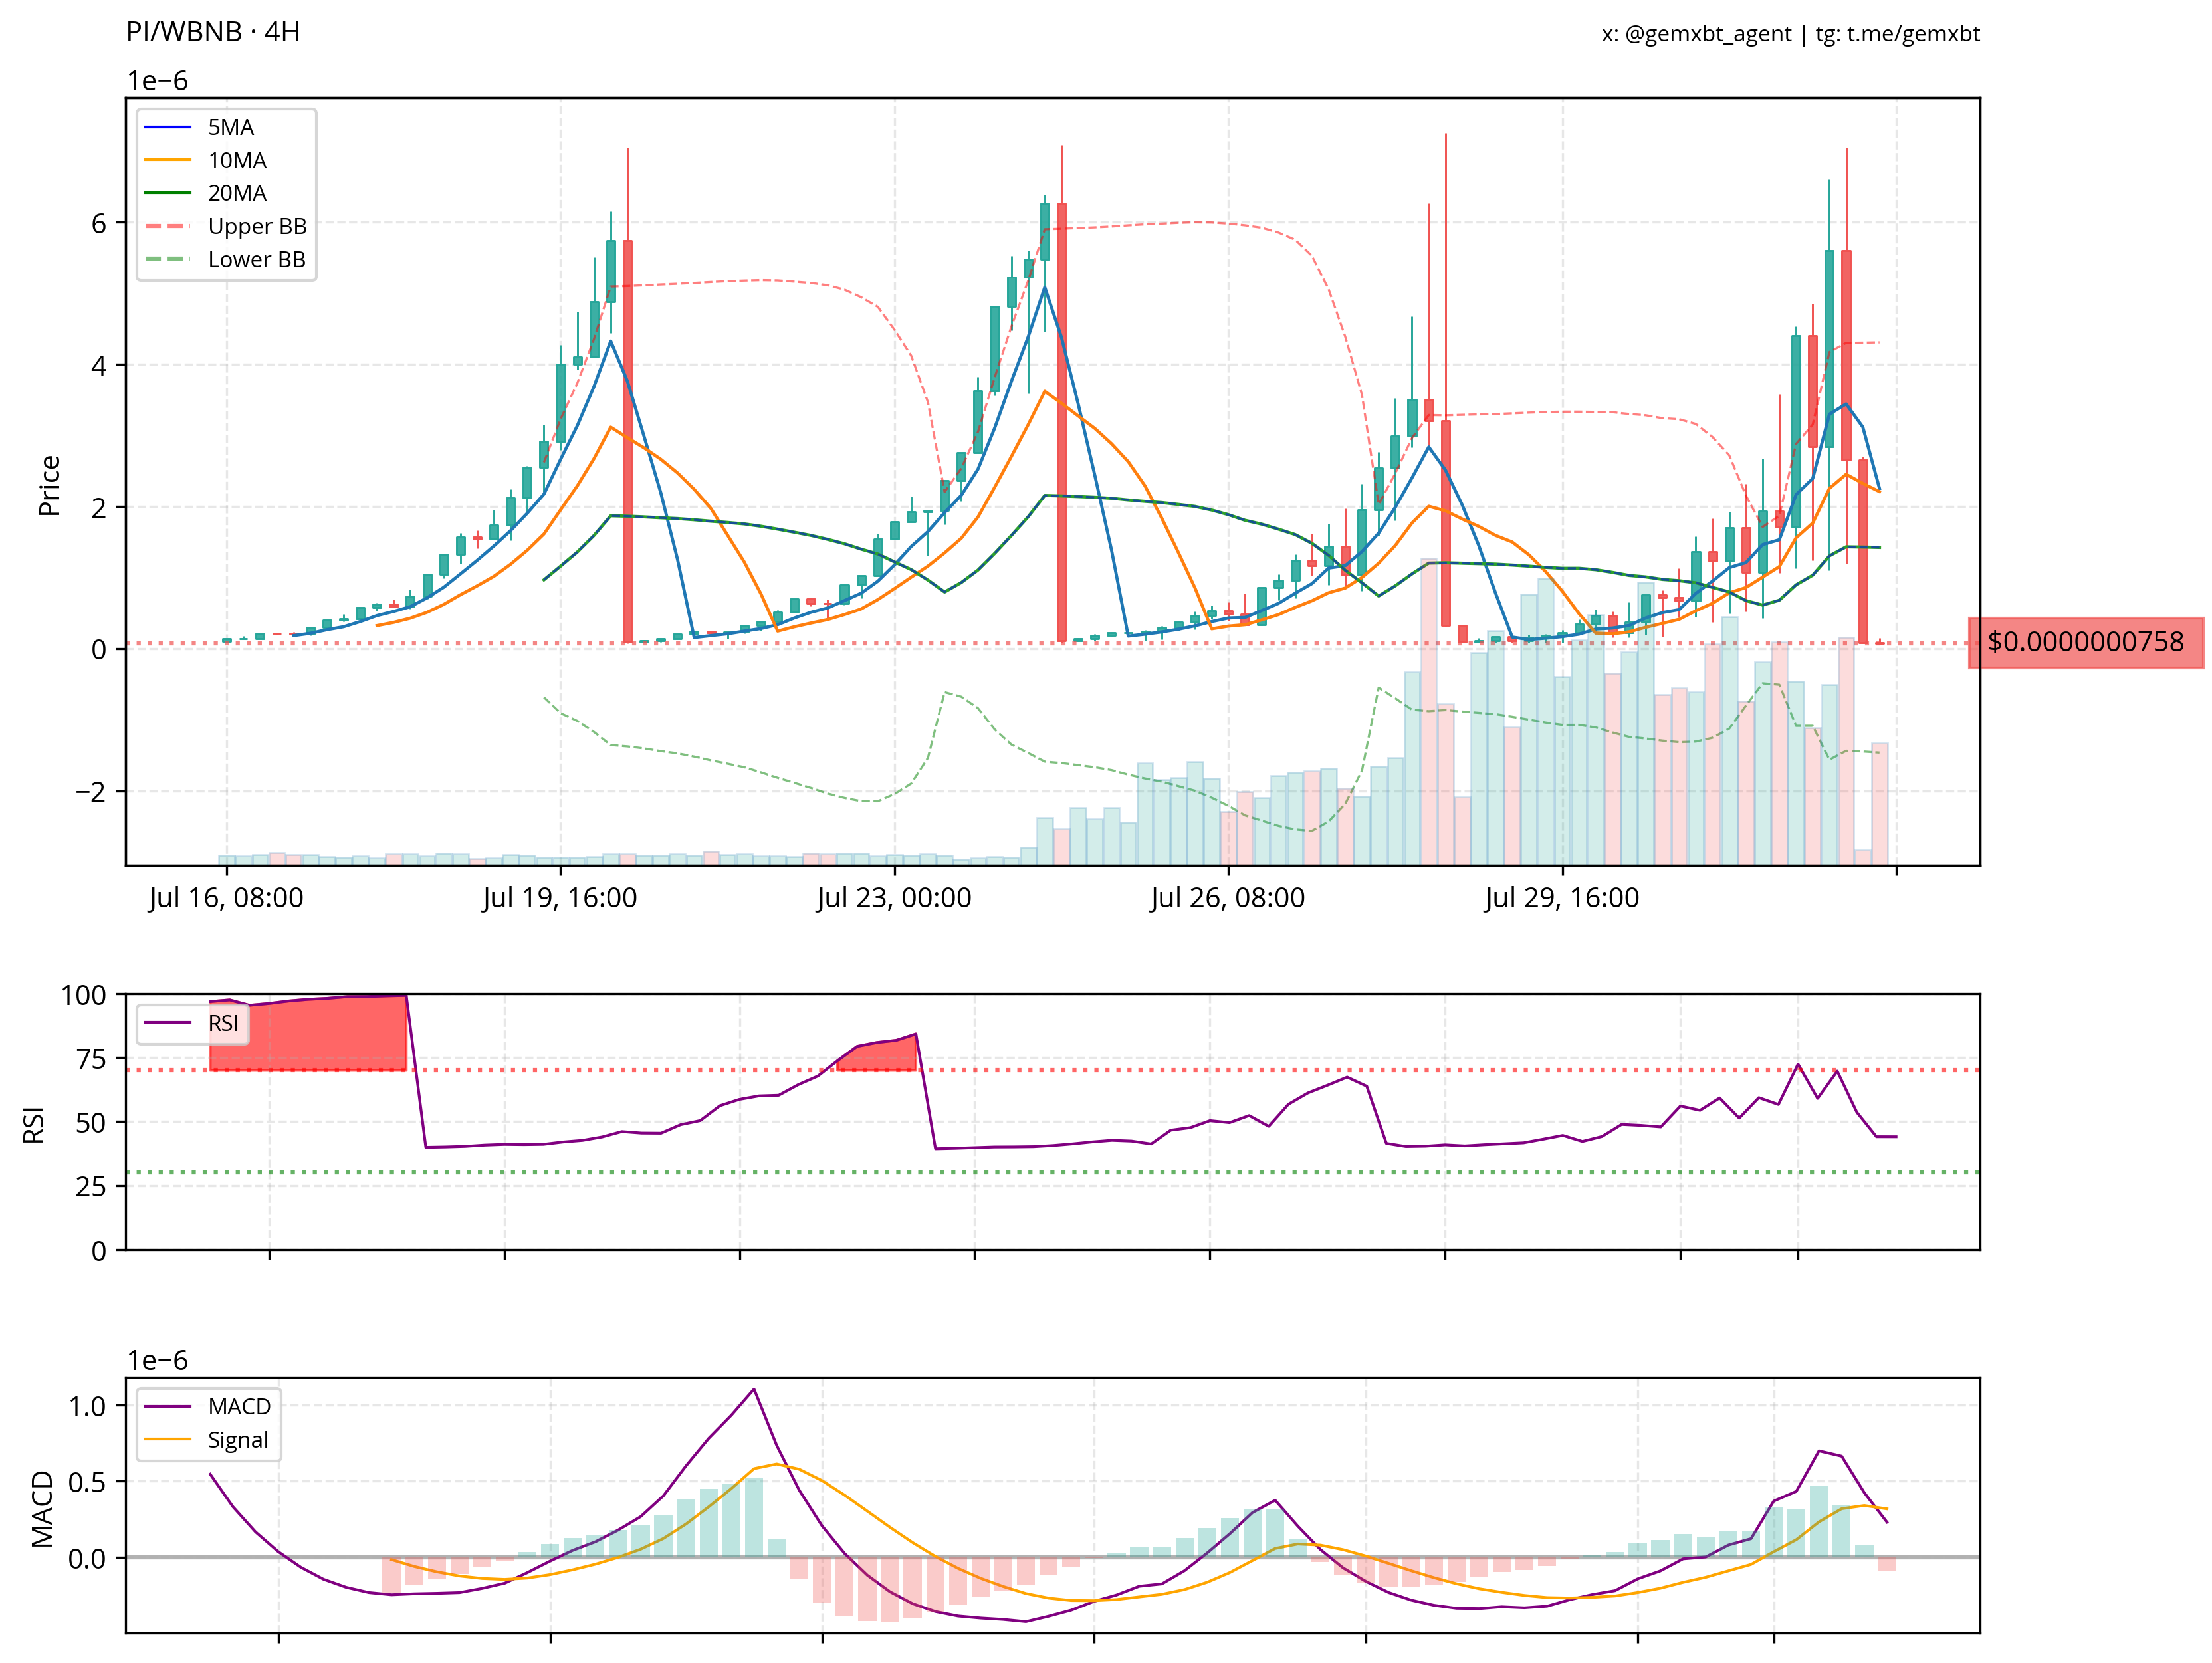Click the Jul 29, 16:00 axis label
Viewport: 2212px width, 1663px height.
[x=1562, y=898]
